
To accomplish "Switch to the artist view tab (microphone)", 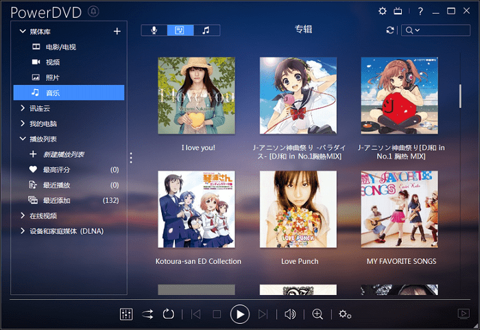I will pyautogui.click(x=154, y=30).
